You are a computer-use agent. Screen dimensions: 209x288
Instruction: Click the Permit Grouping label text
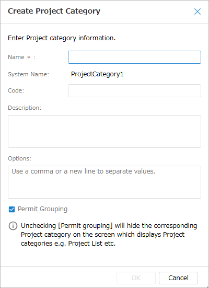(x=43, y=209)
